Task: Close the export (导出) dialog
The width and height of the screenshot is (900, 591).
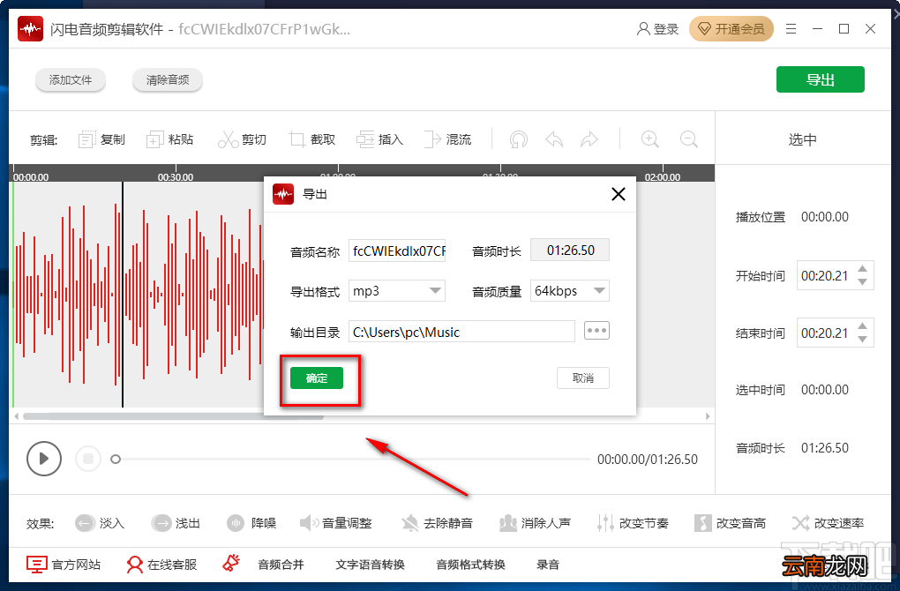Action: click(619, 194)
